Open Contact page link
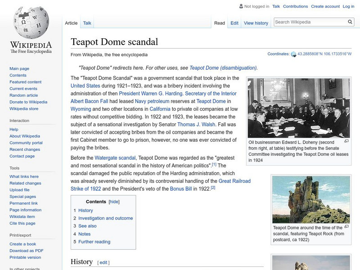360x270 pixels. 22,156
